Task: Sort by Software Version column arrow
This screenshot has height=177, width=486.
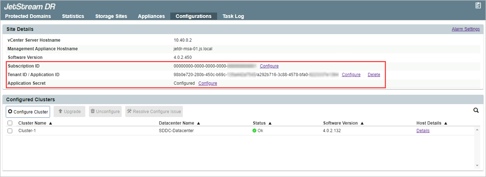Action: (362, 123)
